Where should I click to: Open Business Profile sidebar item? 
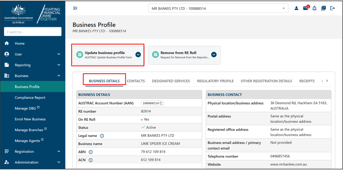click(x=32, y=87)
